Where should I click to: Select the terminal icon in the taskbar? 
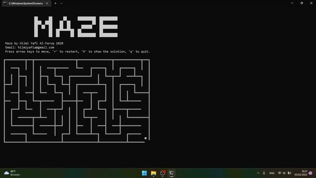click(x=171, y=173)
